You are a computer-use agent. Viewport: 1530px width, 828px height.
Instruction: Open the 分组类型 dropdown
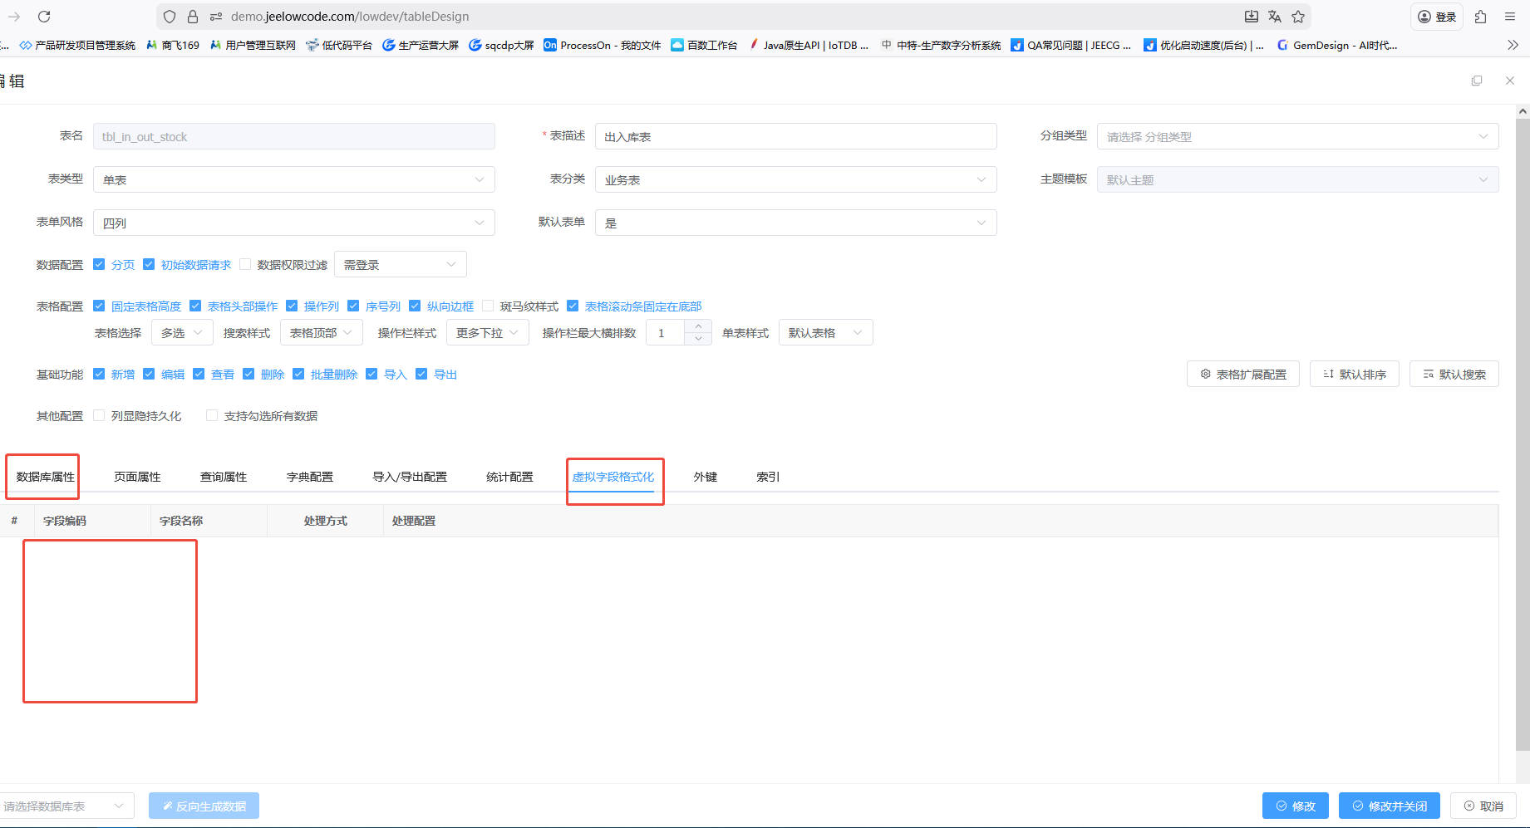1297,137
